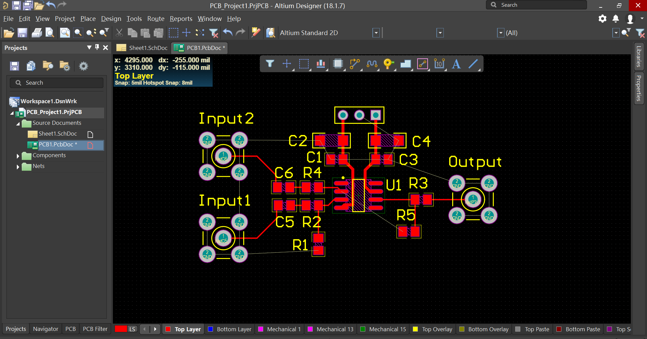Switch to the Navigator panel tab
Viewport: 647px width, 339px height.
point(45,329)
